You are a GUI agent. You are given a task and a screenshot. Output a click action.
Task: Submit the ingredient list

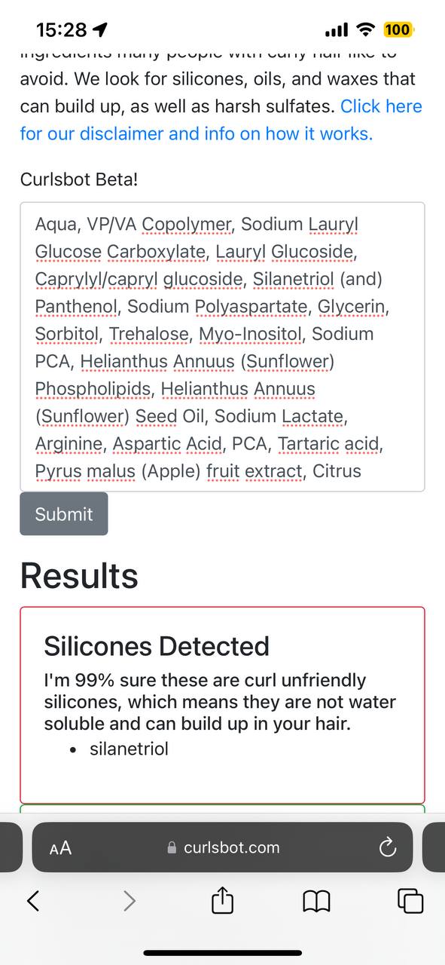click(64, 514)
